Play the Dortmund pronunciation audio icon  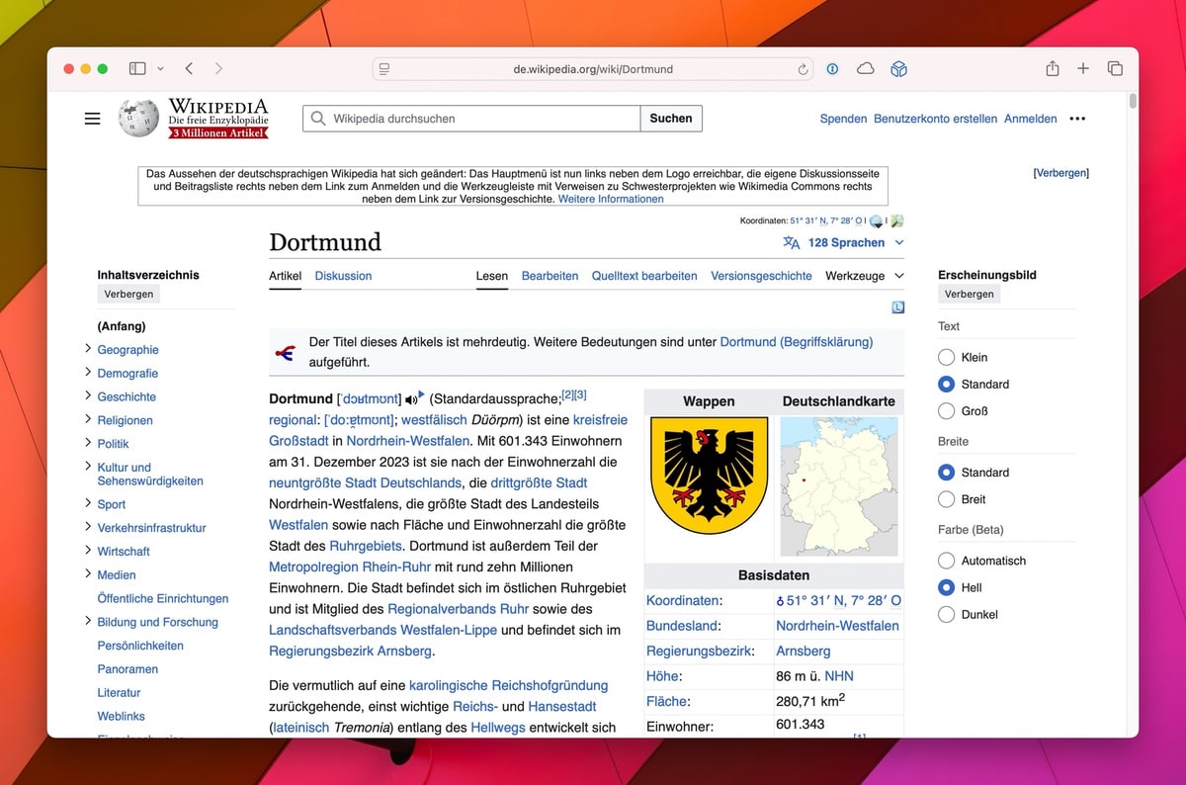(x=412, y=399)
